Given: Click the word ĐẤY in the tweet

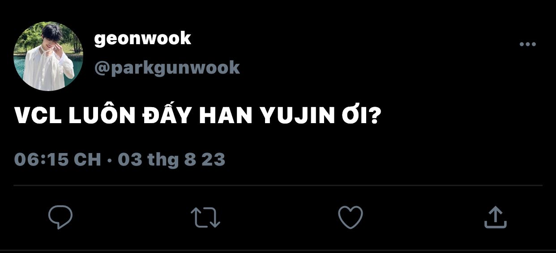Looking at the screenshot, I should [x=167, y=115].
